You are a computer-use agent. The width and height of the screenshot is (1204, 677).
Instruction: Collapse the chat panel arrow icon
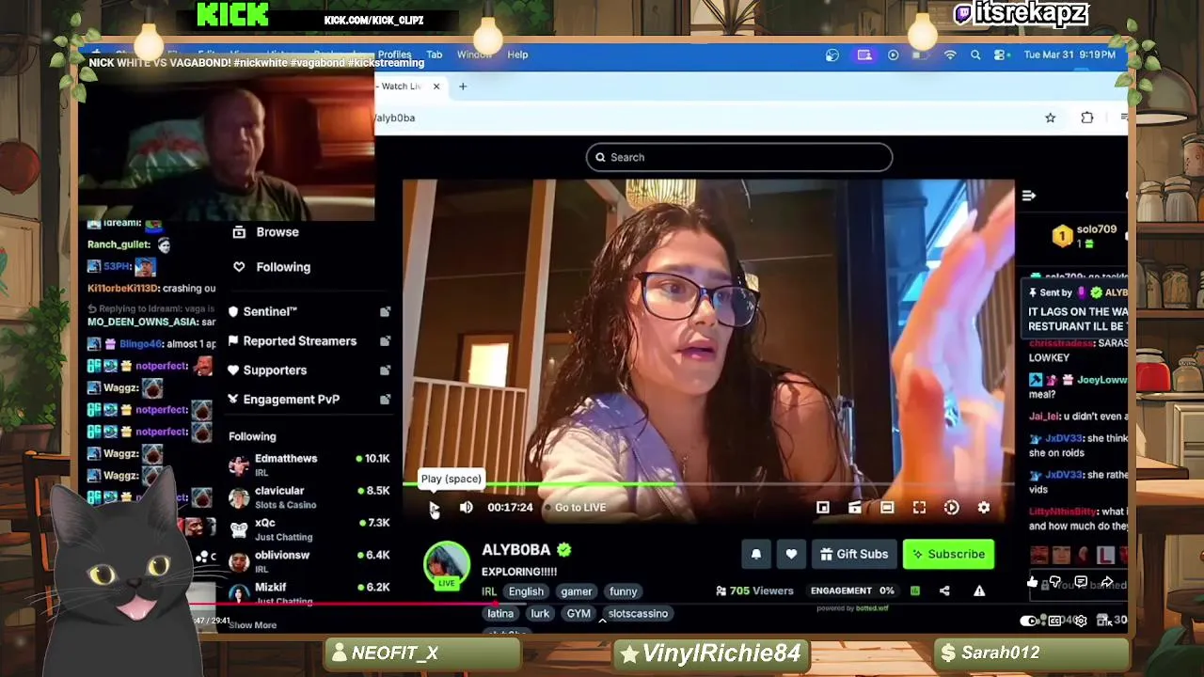pos(1028,196)
